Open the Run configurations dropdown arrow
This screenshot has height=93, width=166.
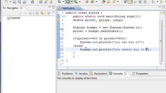coord(72,2)
